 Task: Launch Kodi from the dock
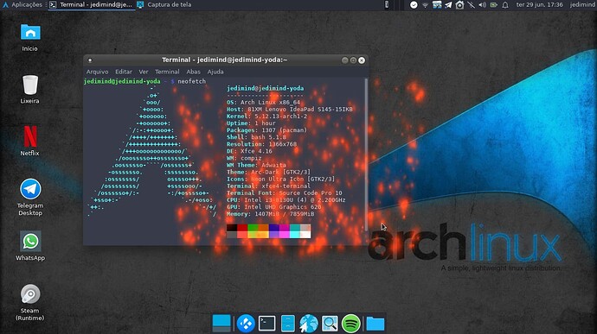[246, 324]
